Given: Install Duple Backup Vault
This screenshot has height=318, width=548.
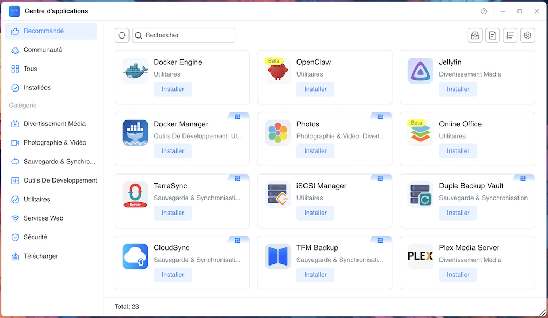Looking at the screenshot, I should click(x=458, y=213).
